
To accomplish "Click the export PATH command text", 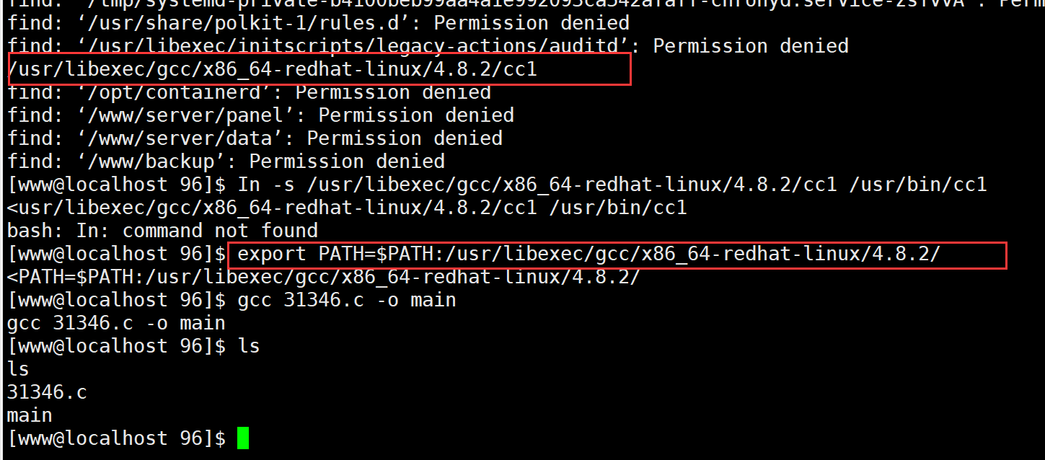I will (589, 254).
